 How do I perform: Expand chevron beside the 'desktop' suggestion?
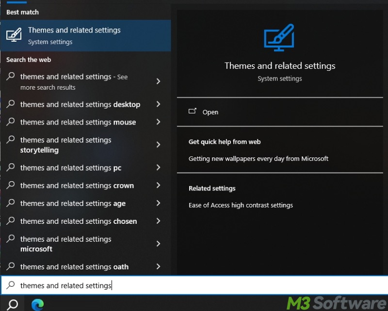pos(159,104)
